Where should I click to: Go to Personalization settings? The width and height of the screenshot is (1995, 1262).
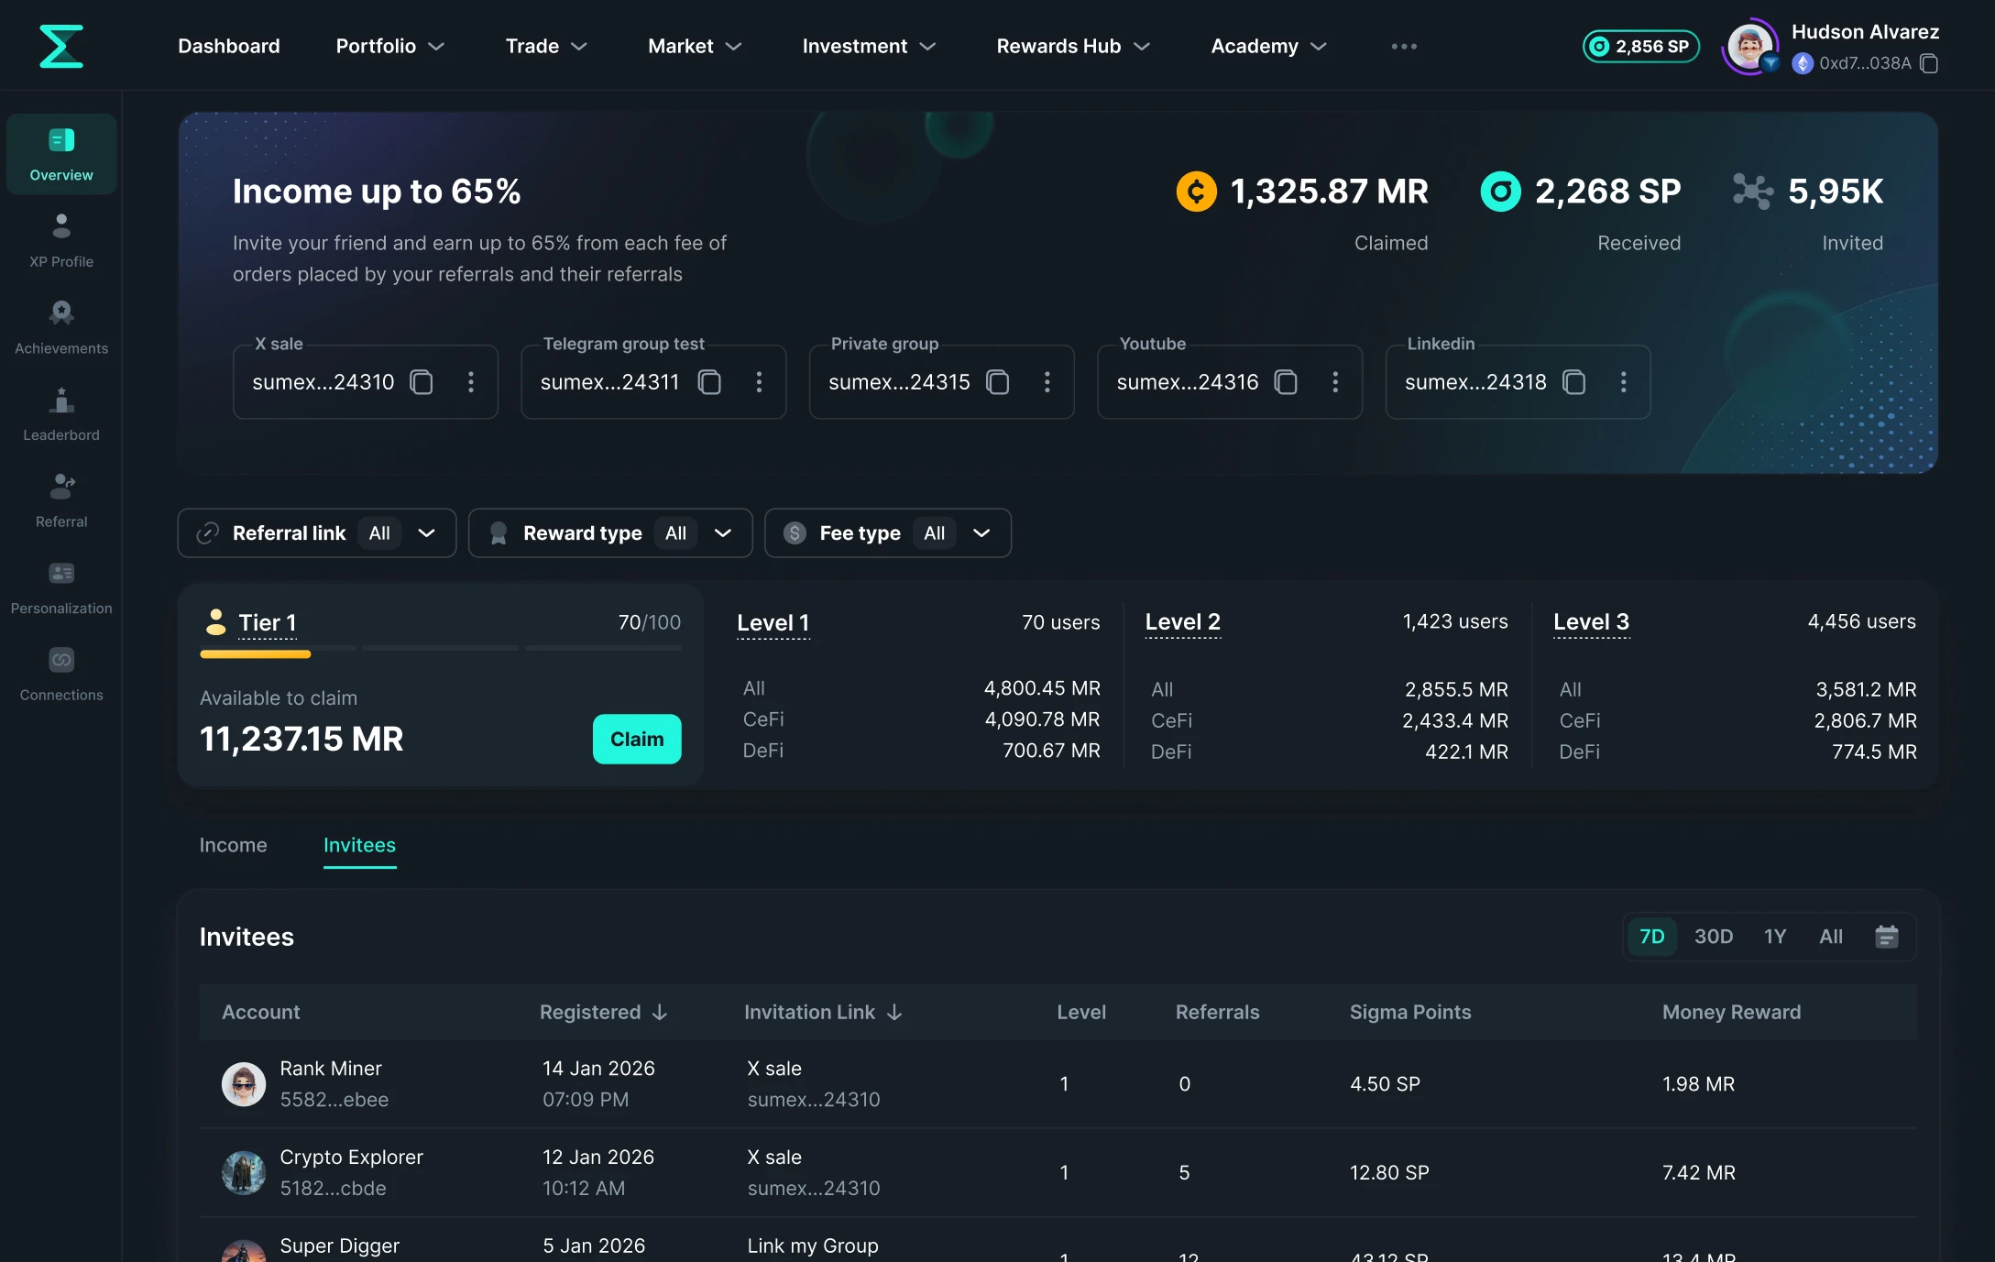(x=60, y=586)
